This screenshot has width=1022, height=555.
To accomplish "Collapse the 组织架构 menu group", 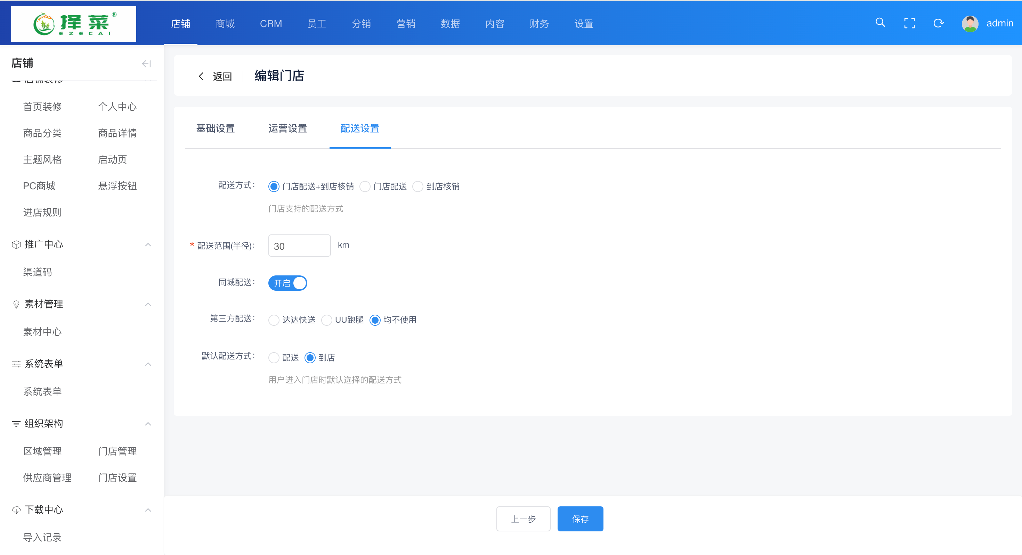I will [x=148, y=424].
